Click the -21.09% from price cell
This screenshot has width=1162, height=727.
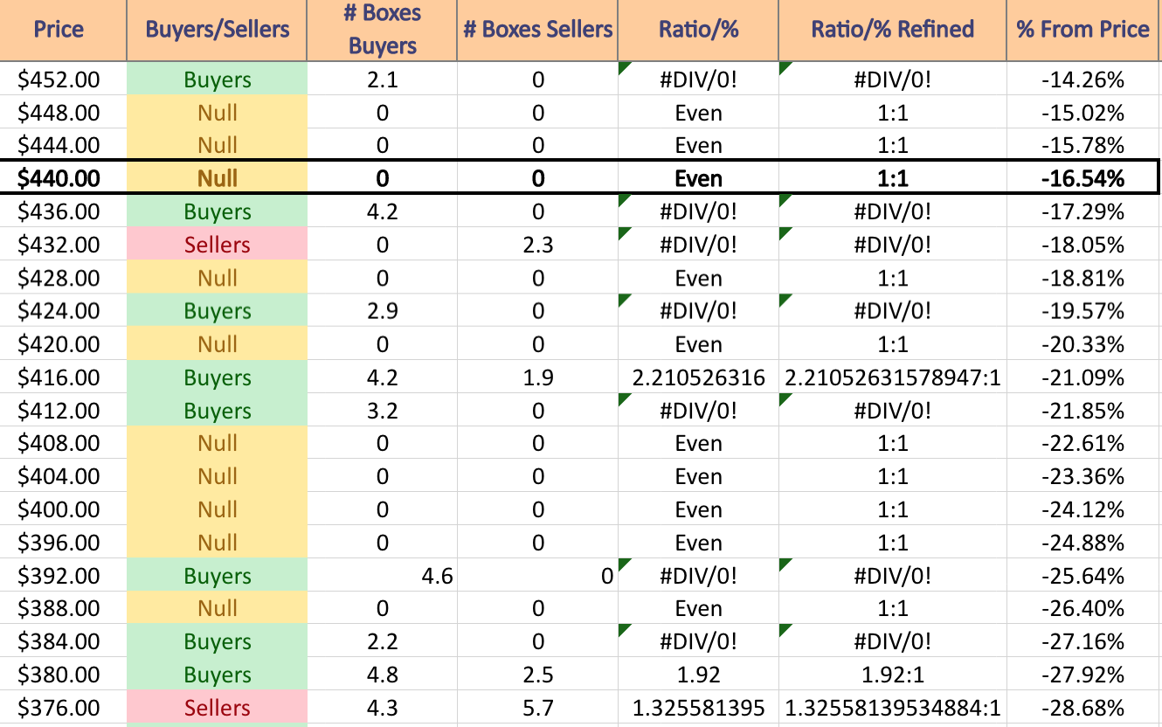click(x=1083, y=377)
